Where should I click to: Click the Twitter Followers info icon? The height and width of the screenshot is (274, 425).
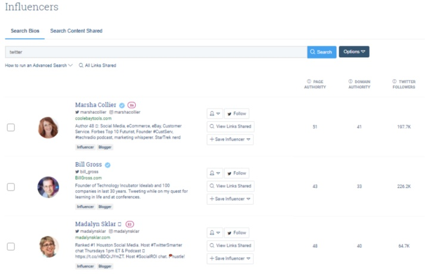(395, 82)
